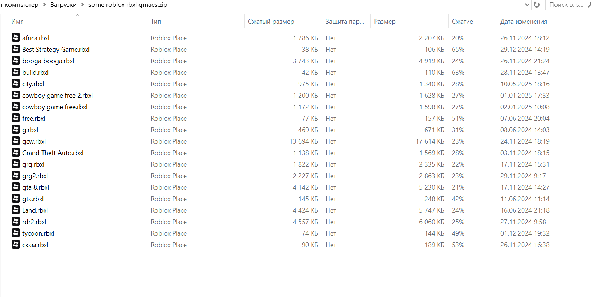Click the 17 614 КБ size value

point(430,141)
